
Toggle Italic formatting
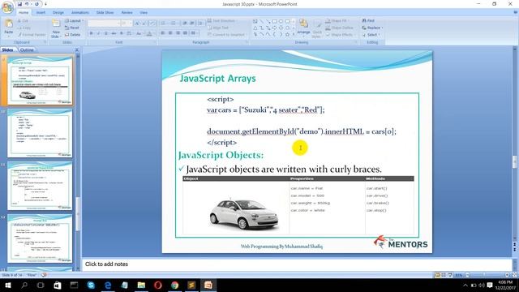tap(99, 33)
